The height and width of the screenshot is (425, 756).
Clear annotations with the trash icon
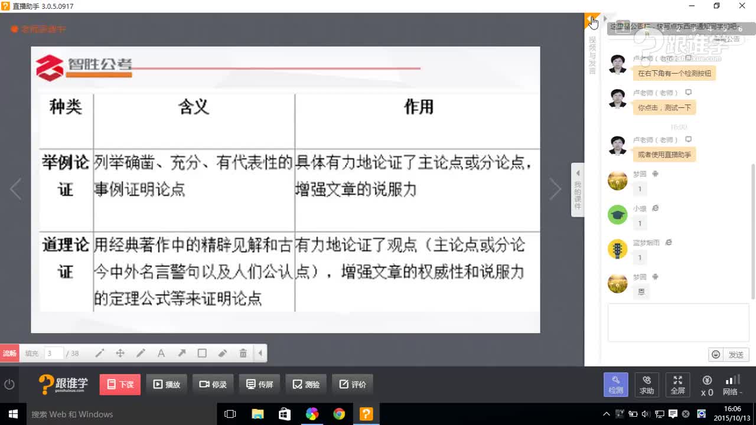coord(243,352)
